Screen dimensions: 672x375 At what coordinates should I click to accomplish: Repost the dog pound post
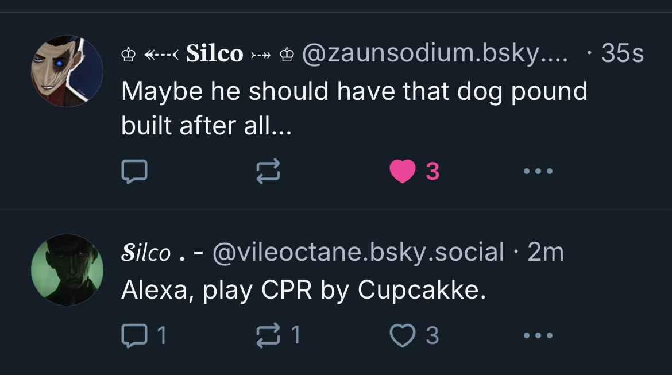tap(268, 171)
